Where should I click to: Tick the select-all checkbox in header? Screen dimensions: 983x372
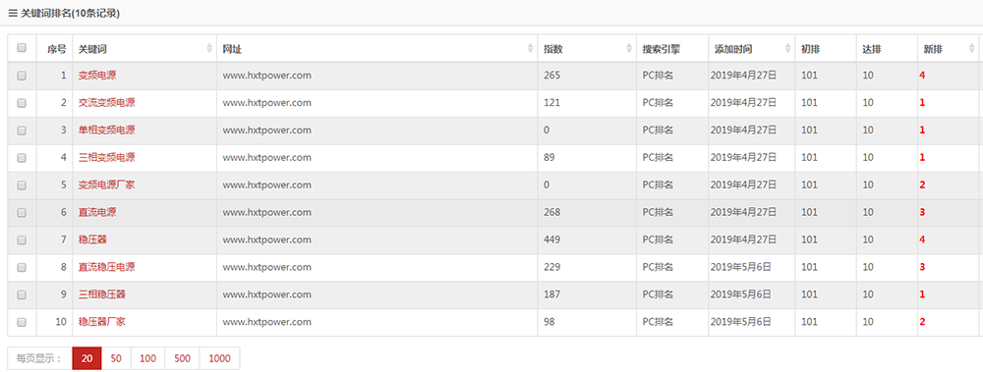tap(22, 47)
